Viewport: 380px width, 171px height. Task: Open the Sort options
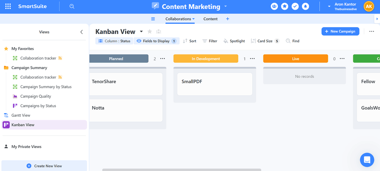(189, 41)
